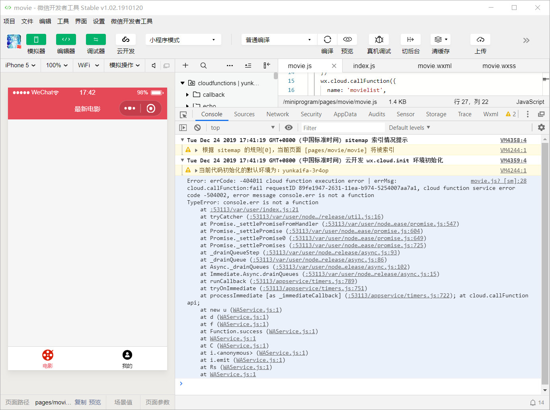Image resolution: width=550 pixels, height=410 pixels.
Task: Open the console settings gear icon
Action: tap(541, 127)
